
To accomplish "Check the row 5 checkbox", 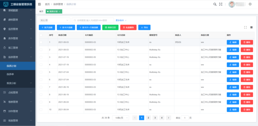I will (x=41, y=72).
